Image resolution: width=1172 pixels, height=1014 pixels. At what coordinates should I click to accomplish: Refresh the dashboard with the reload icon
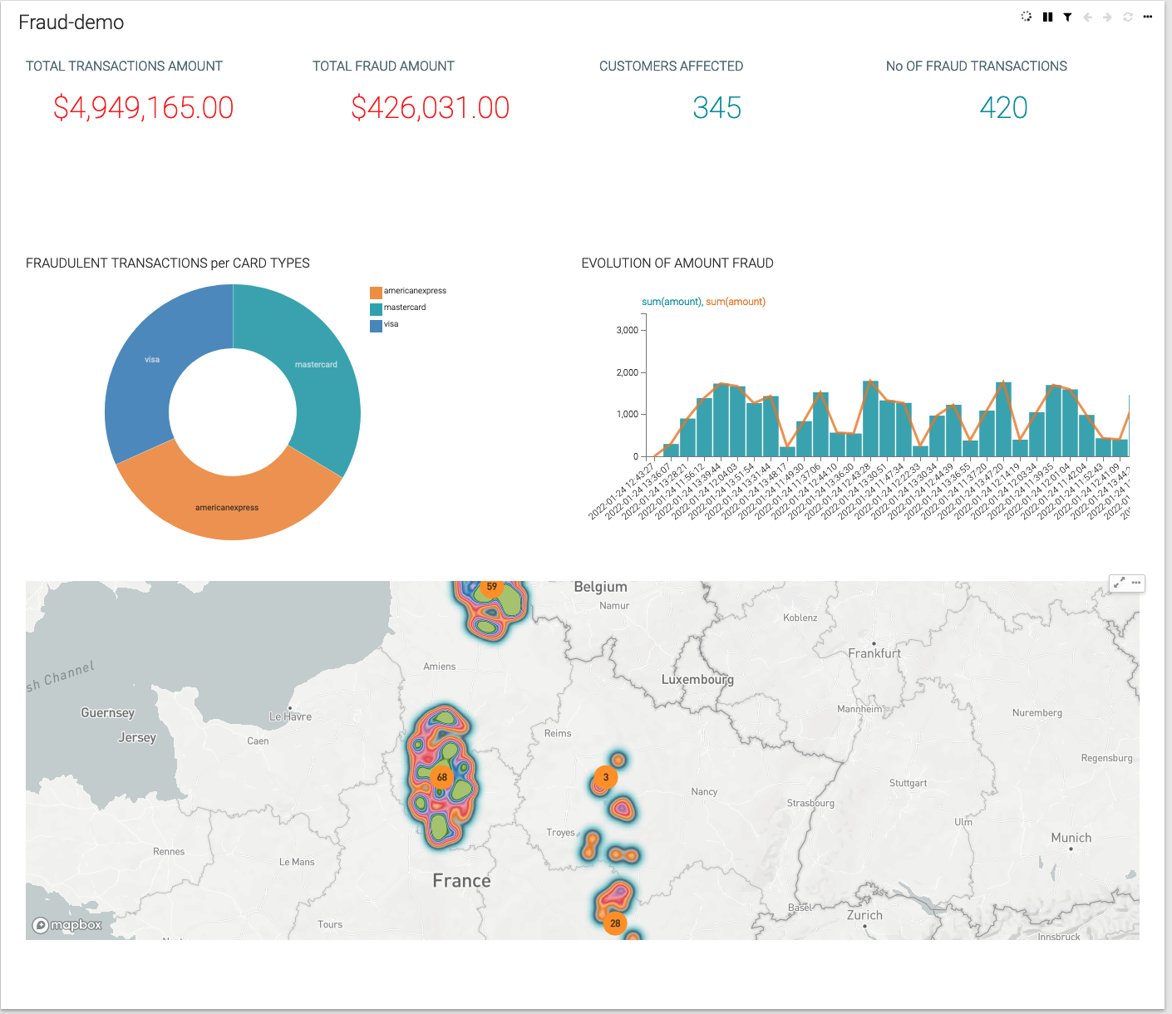(x=1128, y=17)
